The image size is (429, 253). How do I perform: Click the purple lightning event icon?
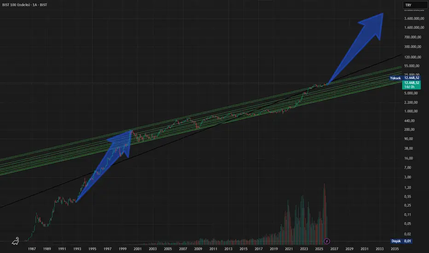click(x=327, y=241)
